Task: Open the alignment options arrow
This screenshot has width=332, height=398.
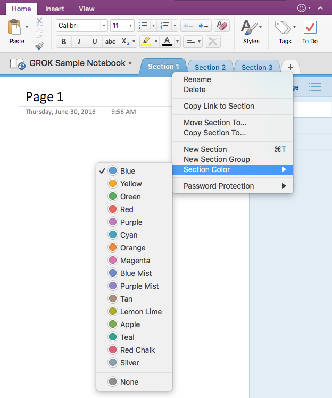Action: tap(199, 42)
